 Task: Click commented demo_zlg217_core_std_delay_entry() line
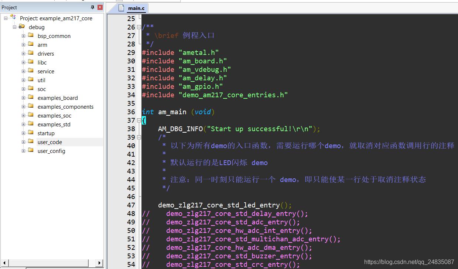tap(225, 214)
